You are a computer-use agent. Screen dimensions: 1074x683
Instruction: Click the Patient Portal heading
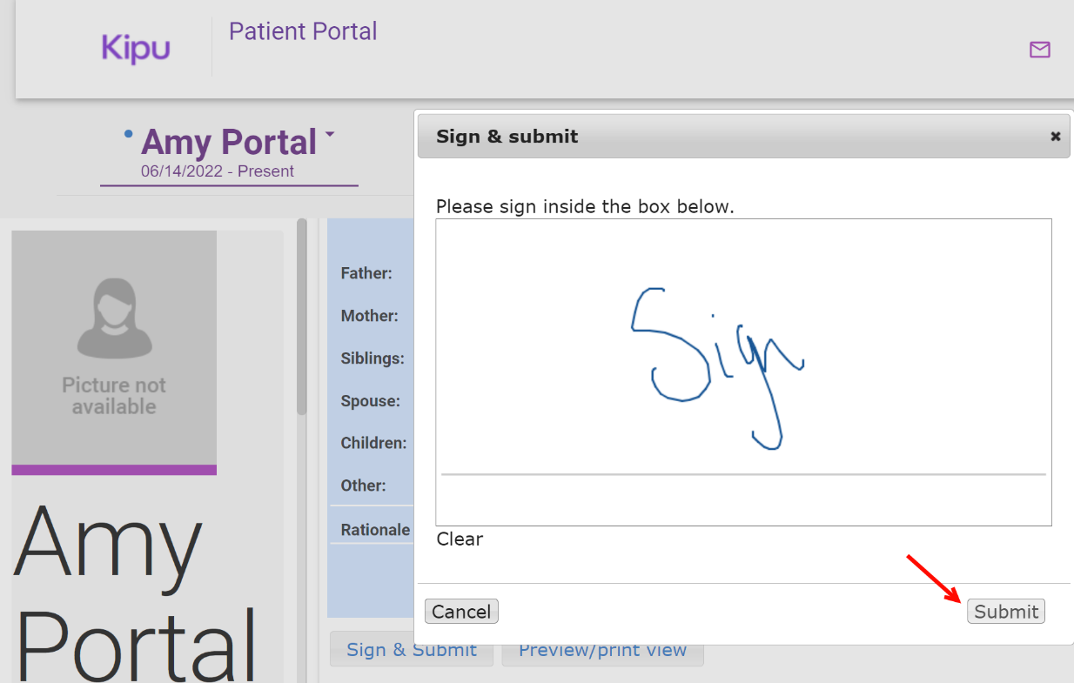coord(303,31)
